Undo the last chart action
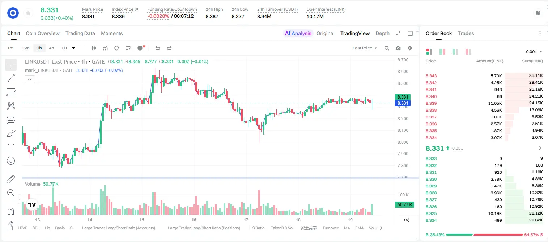The image size is (548, 242). (x=158, y=48)
